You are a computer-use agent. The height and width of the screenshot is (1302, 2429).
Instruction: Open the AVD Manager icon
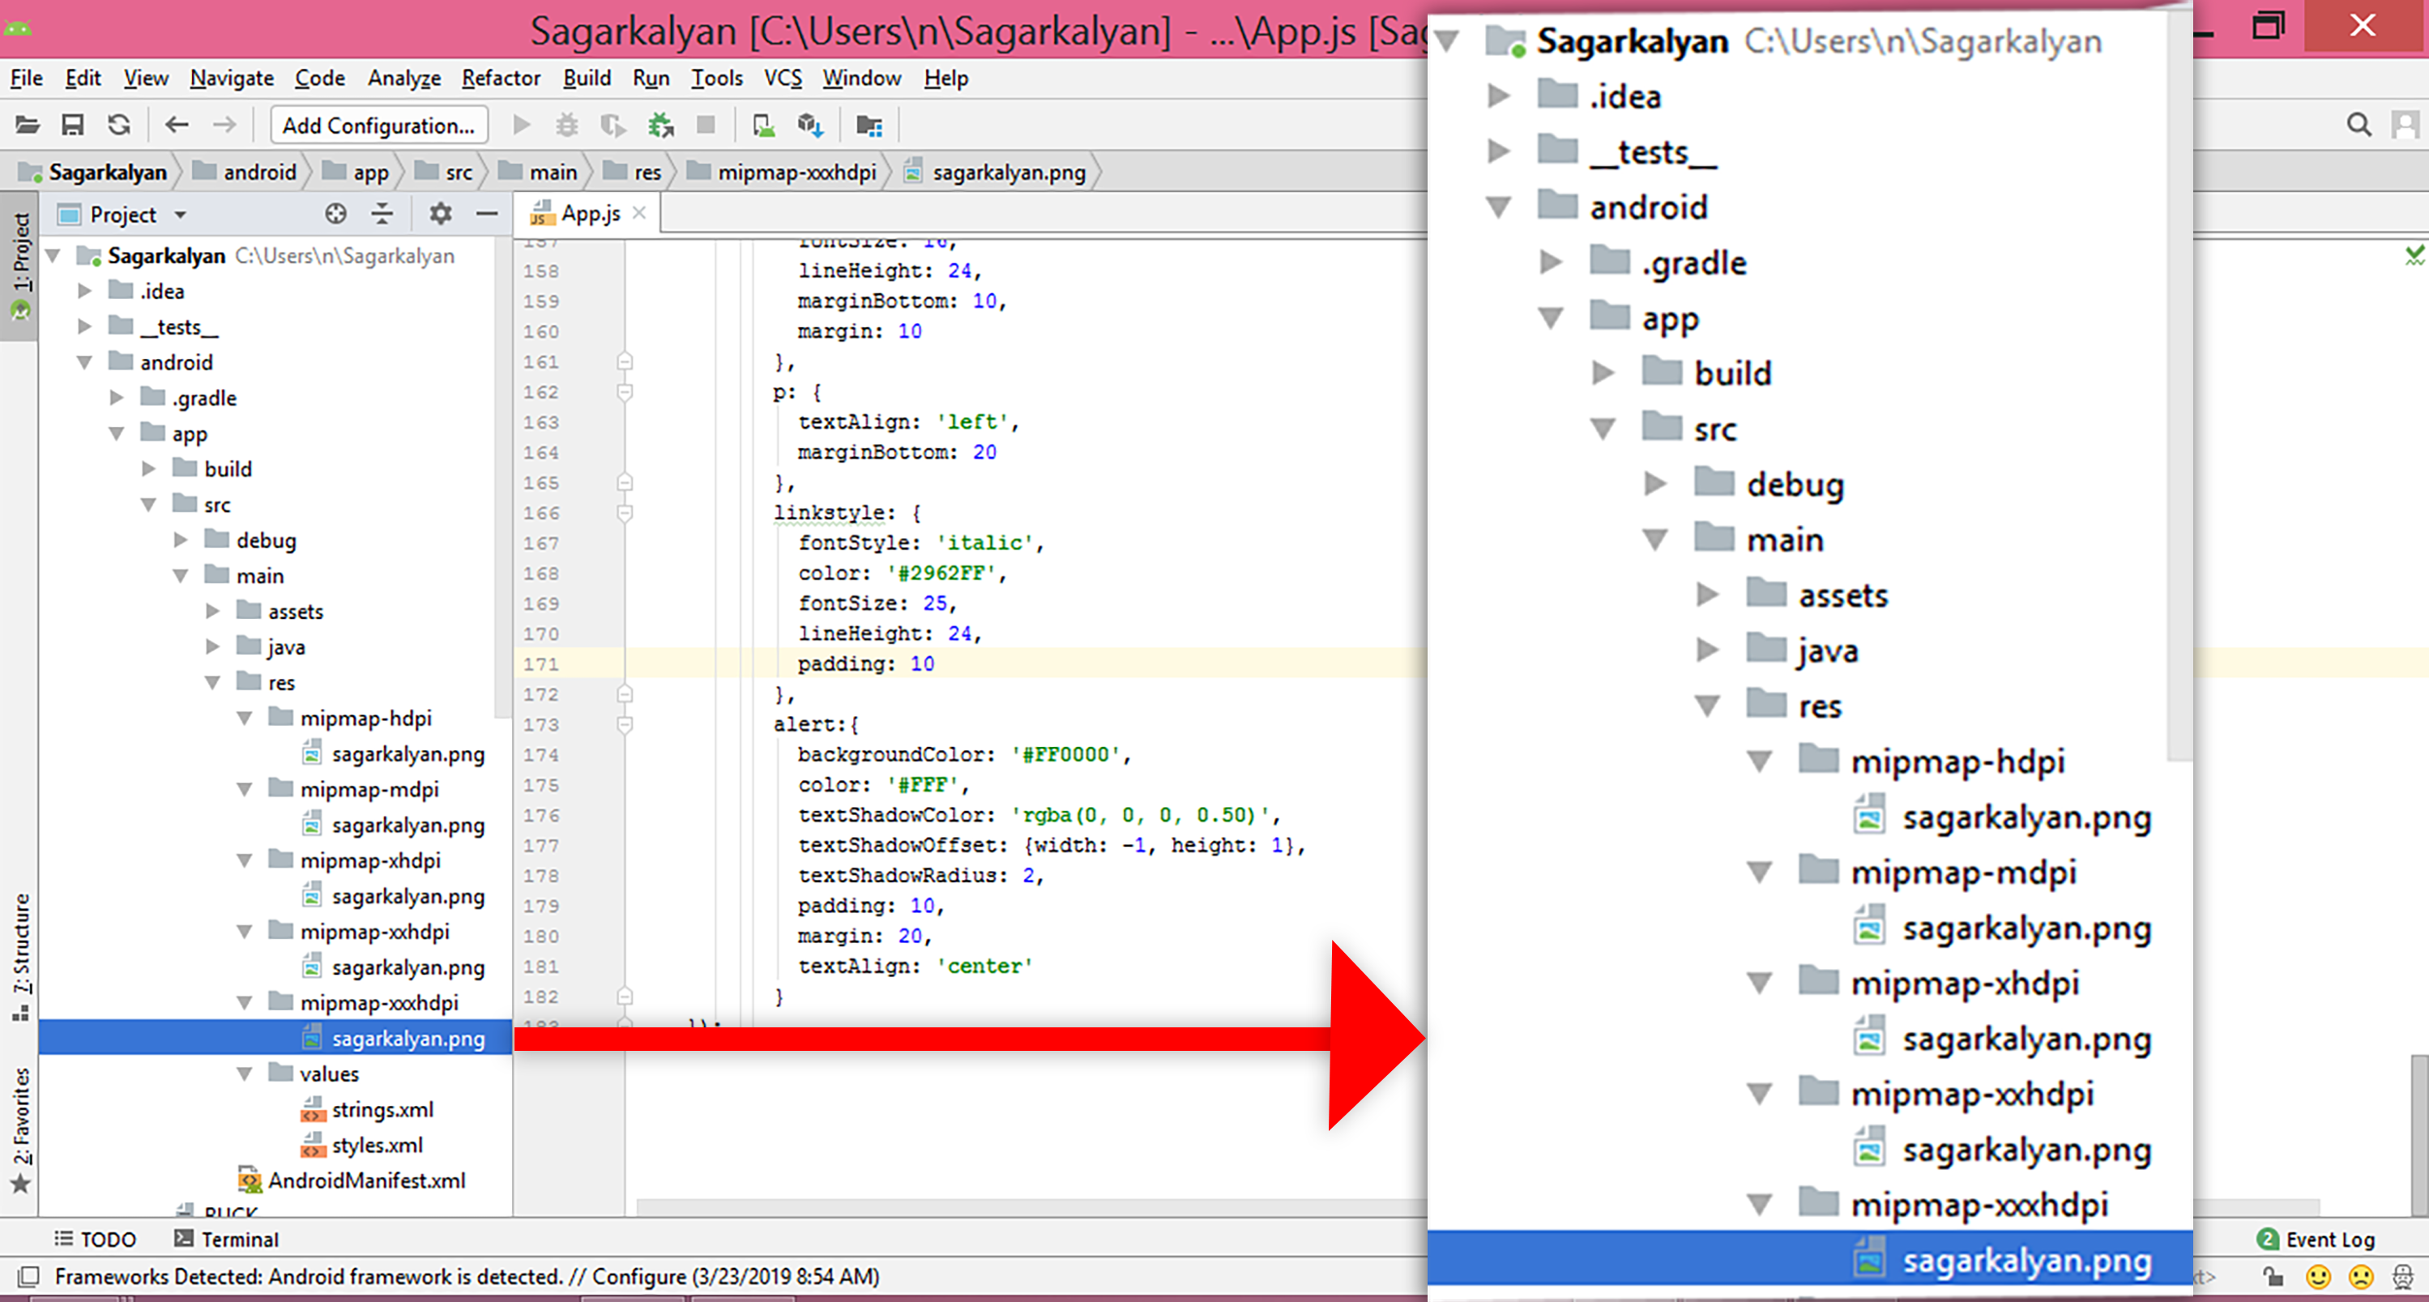764,125
